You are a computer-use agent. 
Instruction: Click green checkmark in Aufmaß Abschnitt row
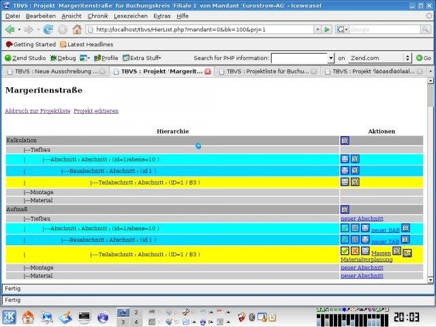(345, 228)
